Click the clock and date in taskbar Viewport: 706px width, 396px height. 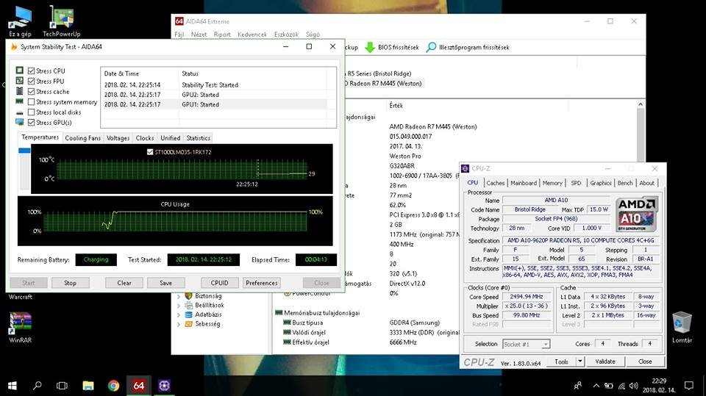[659, 386]
